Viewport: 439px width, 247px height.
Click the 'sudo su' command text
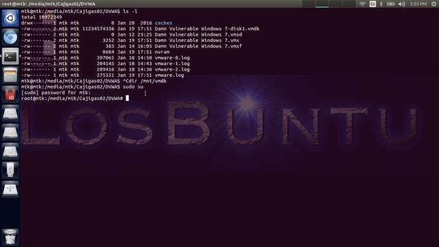(x=133, y=87)
